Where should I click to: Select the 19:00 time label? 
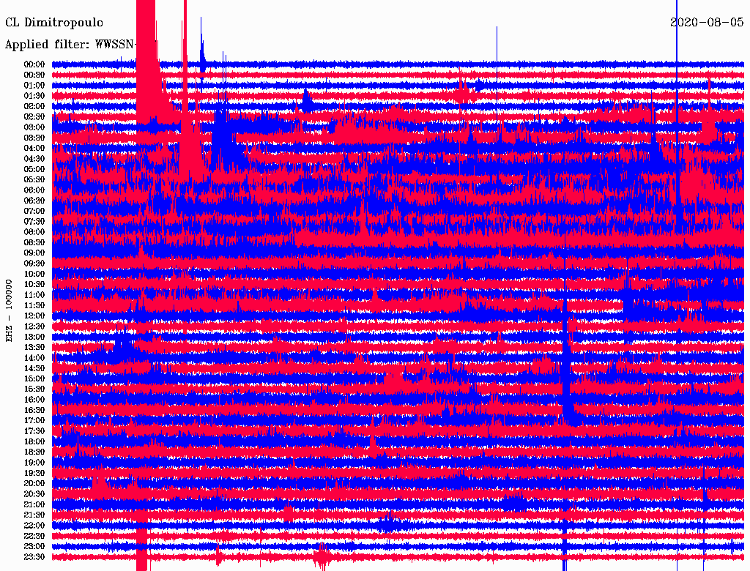(34, 463)
